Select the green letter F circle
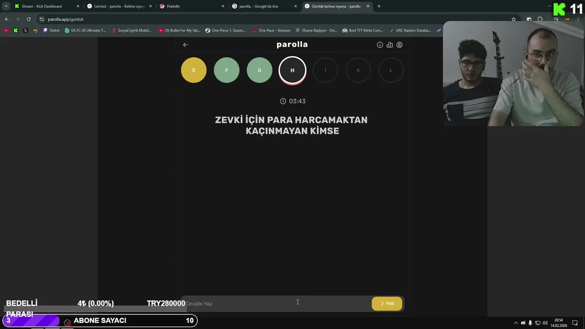Image resolution: width=585 pixels, height=329 pixels. click(227, 70)
